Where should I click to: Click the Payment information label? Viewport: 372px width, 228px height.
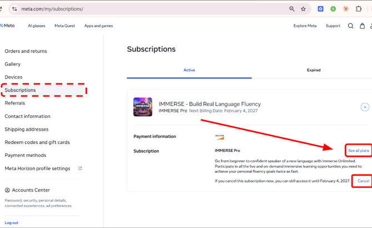click(x=155, y=136)
